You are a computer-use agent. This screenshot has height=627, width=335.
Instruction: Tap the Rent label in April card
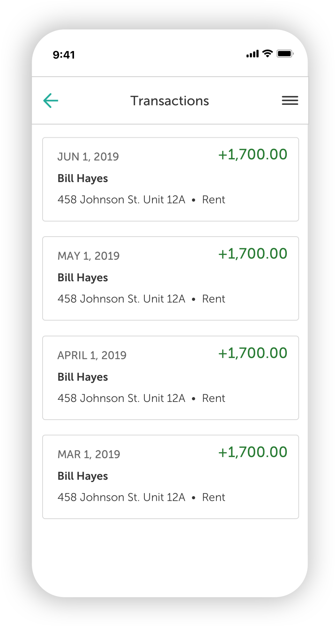[x=214, y=398]
